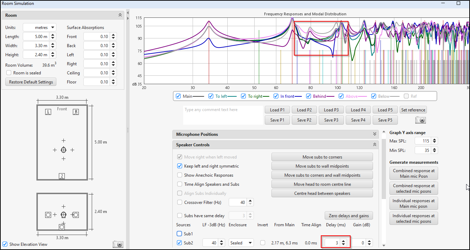The width and height of the screenshot is (470, 250).
Task: Toggle the To left trace checkbox
Action: [x=210, y=96]
